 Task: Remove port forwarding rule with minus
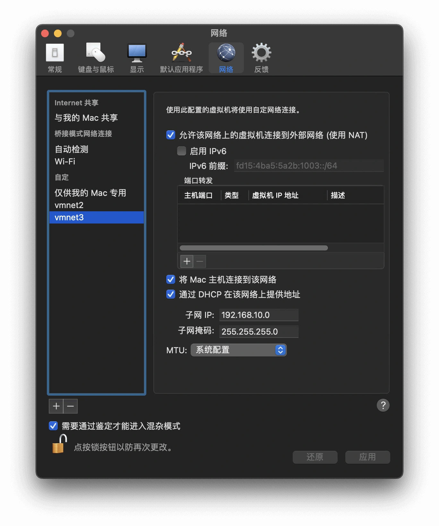tap(200, 261)
